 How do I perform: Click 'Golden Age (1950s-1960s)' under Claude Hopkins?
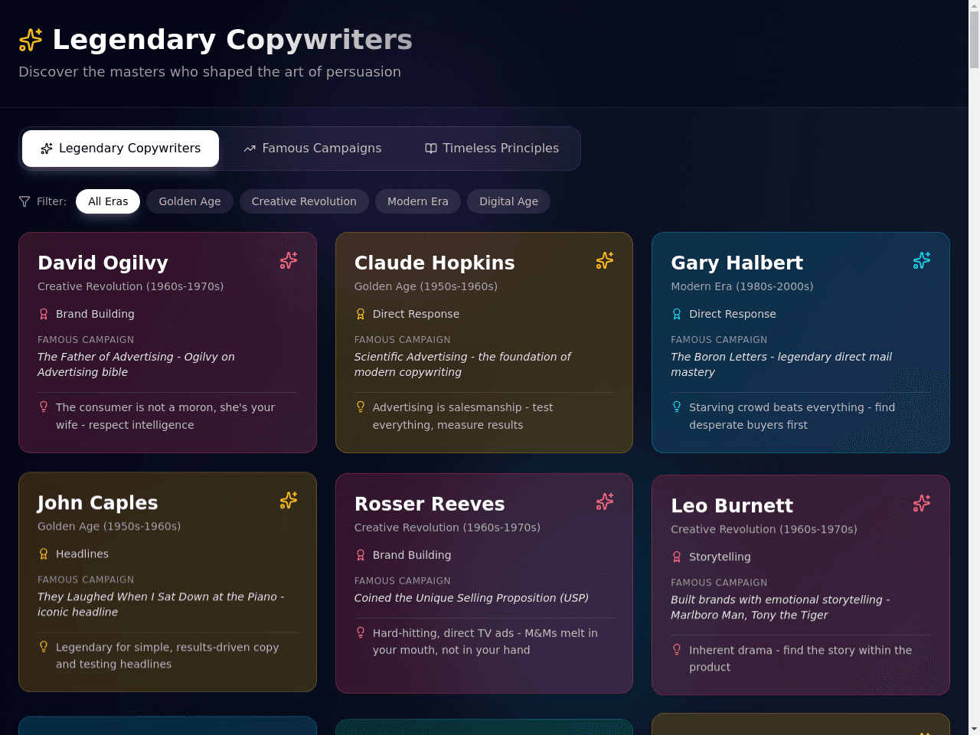pyautogui.click(x=426, y=286)
